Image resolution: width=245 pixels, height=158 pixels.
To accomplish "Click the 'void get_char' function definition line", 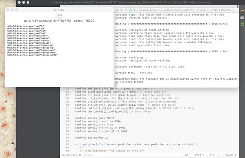I will (136, 145).
